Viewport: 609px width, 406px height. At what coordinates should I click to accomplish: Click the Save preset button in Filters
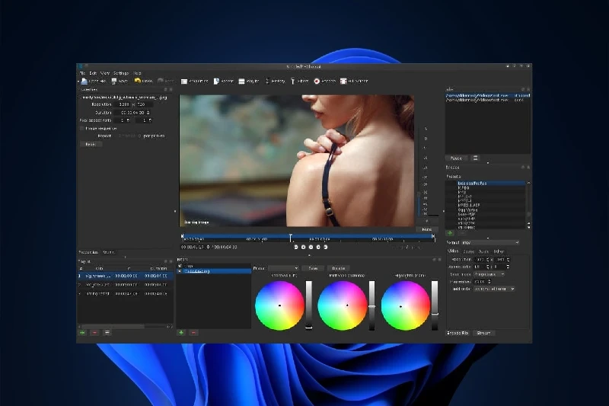tap(313, 268)
